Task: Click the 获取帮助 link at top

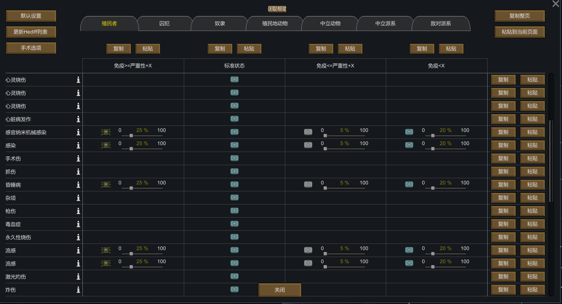Action: tap(277, 9)
